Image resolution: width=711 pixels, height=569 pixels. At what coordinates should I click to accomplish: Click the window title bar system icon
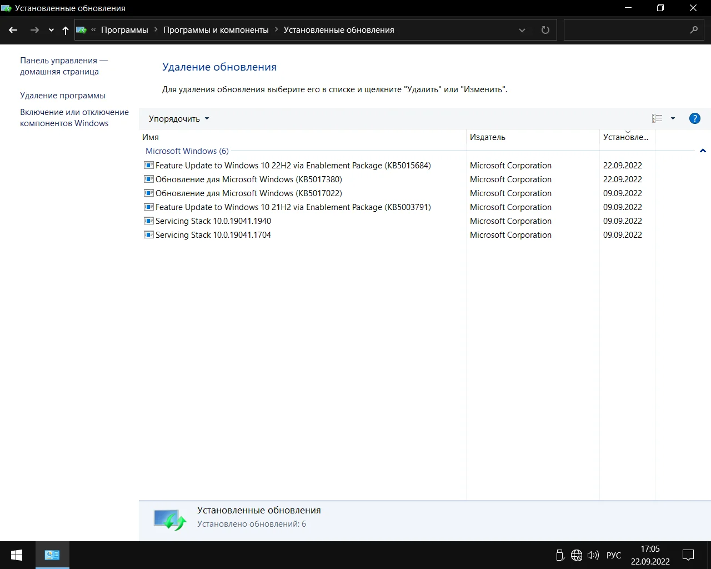point(7,8)
